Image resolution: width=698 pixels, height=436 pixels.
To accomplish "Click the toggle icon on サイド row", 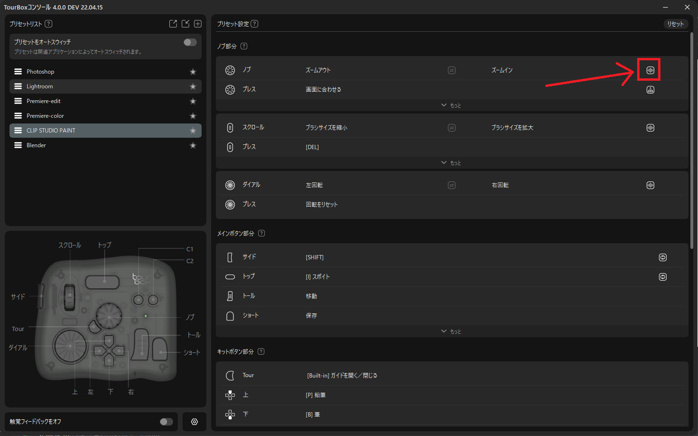I will (x=662, y=257).
